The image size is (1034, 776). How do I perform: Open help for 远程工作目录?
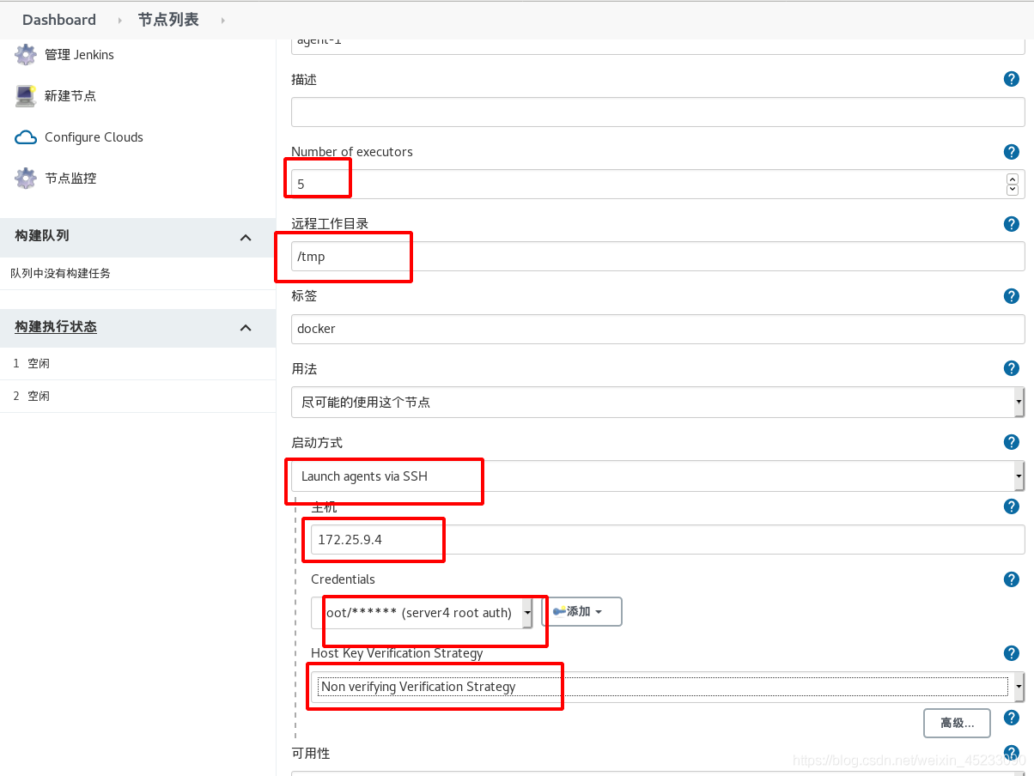pos(1012,224)
